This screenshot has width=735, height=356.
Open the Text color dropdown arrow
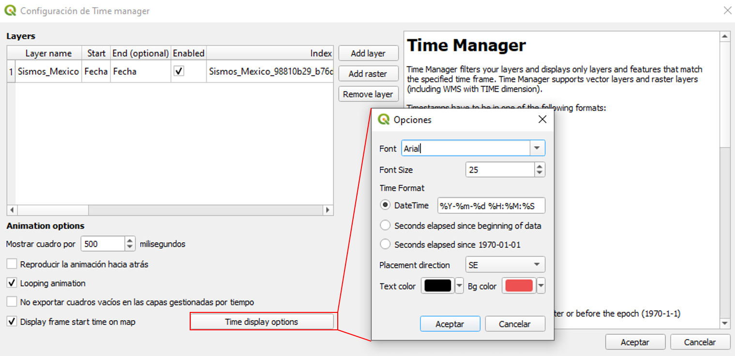click(x=460, y=286)
